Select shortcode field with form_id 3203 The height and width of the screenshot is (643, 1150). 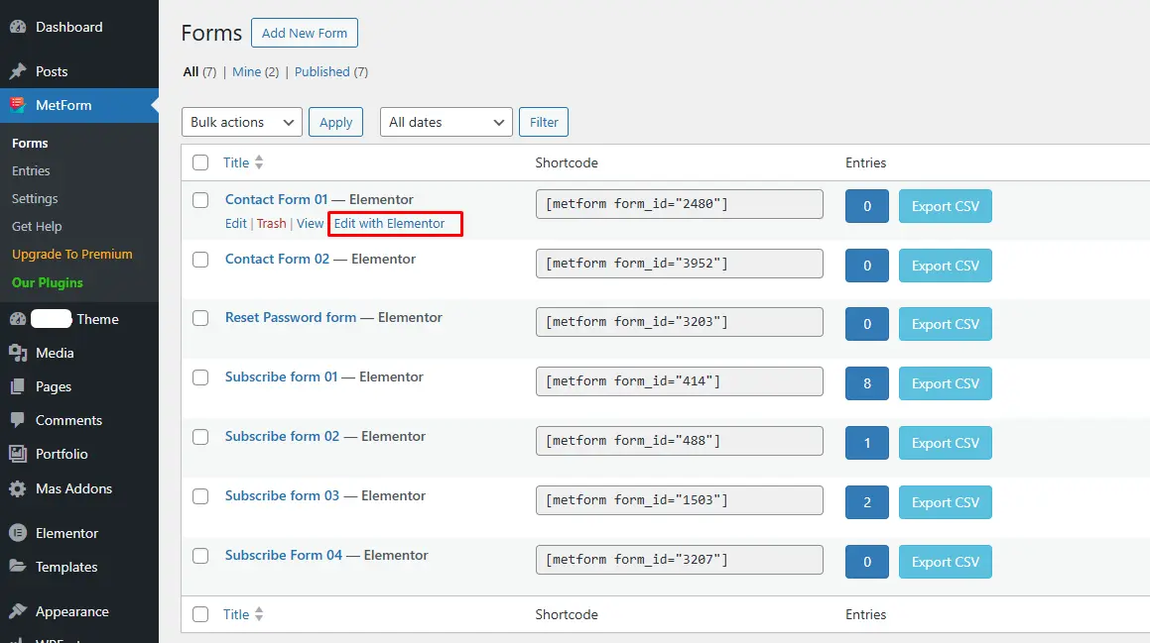679,322
